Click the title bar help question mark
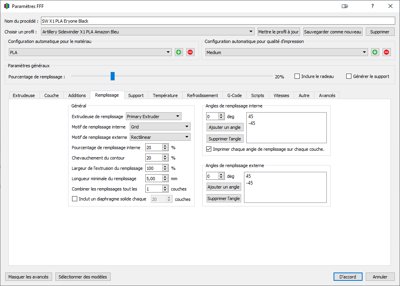The image size is (400, 286). [x=372, y=6]
